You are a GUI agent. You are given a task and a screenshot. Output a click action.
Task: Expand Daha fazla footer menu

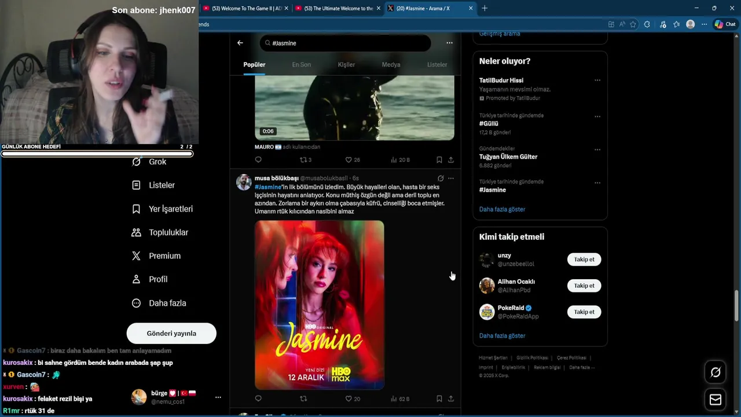[x=582, y=367]
